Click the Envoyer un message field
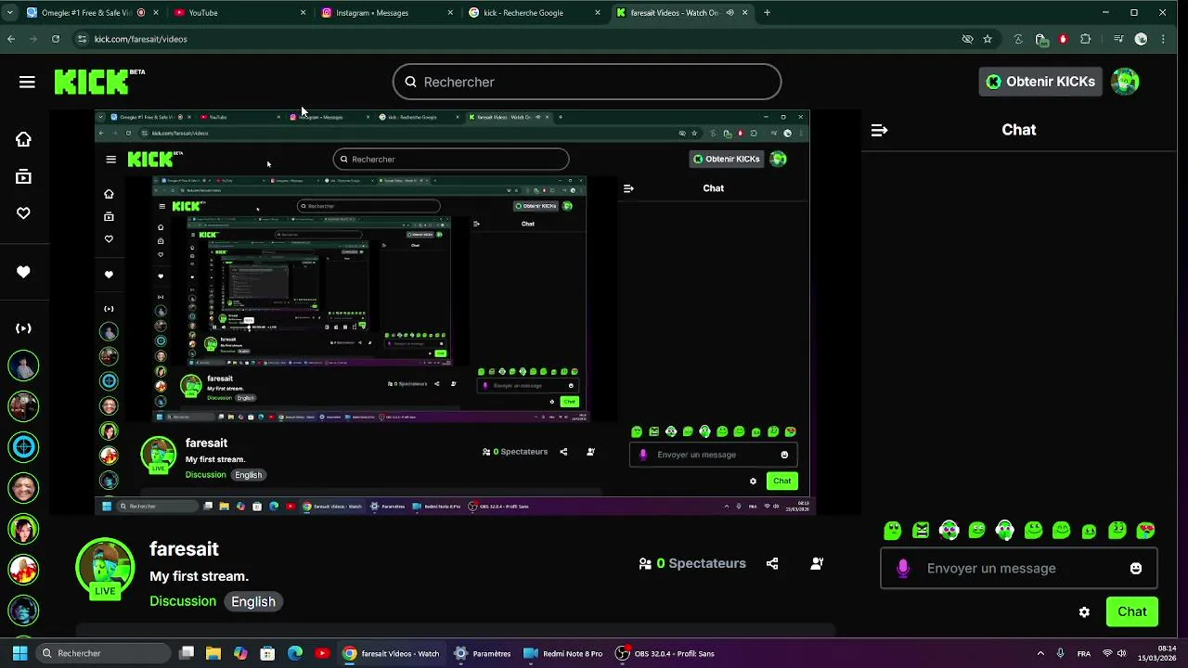Image resolution: width=1188 pixels, height=668 pixels. [1018, 569]
